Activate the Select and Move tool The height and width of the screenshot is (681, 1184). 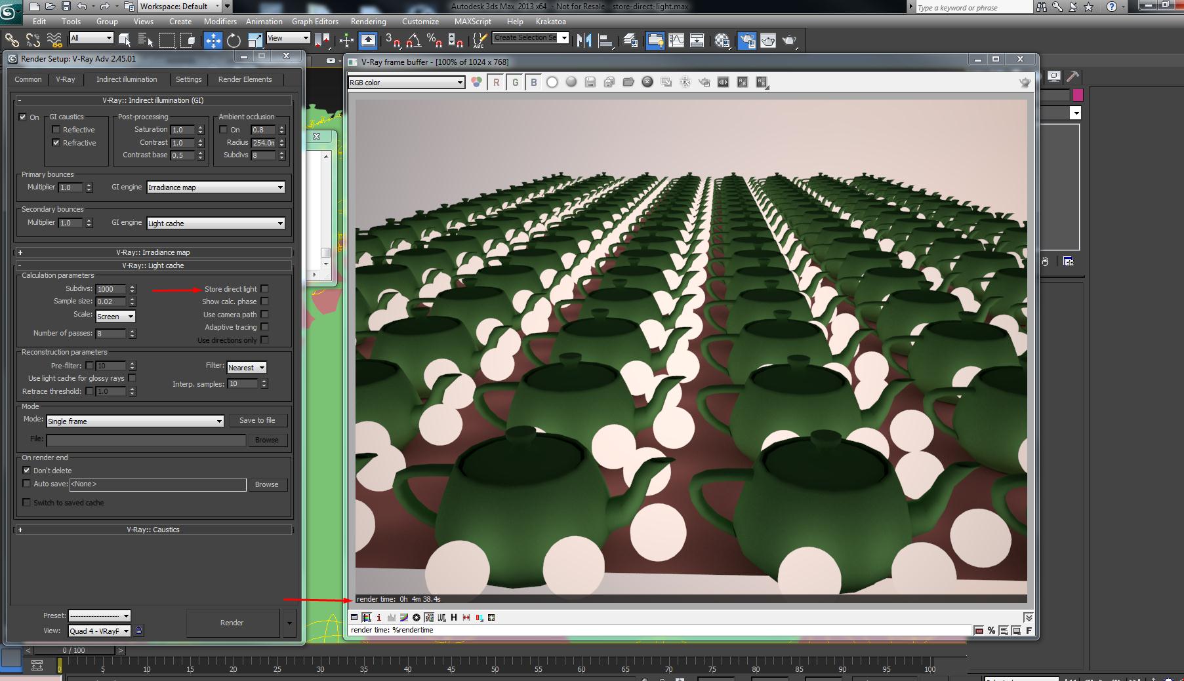click(x=213, y=41)
